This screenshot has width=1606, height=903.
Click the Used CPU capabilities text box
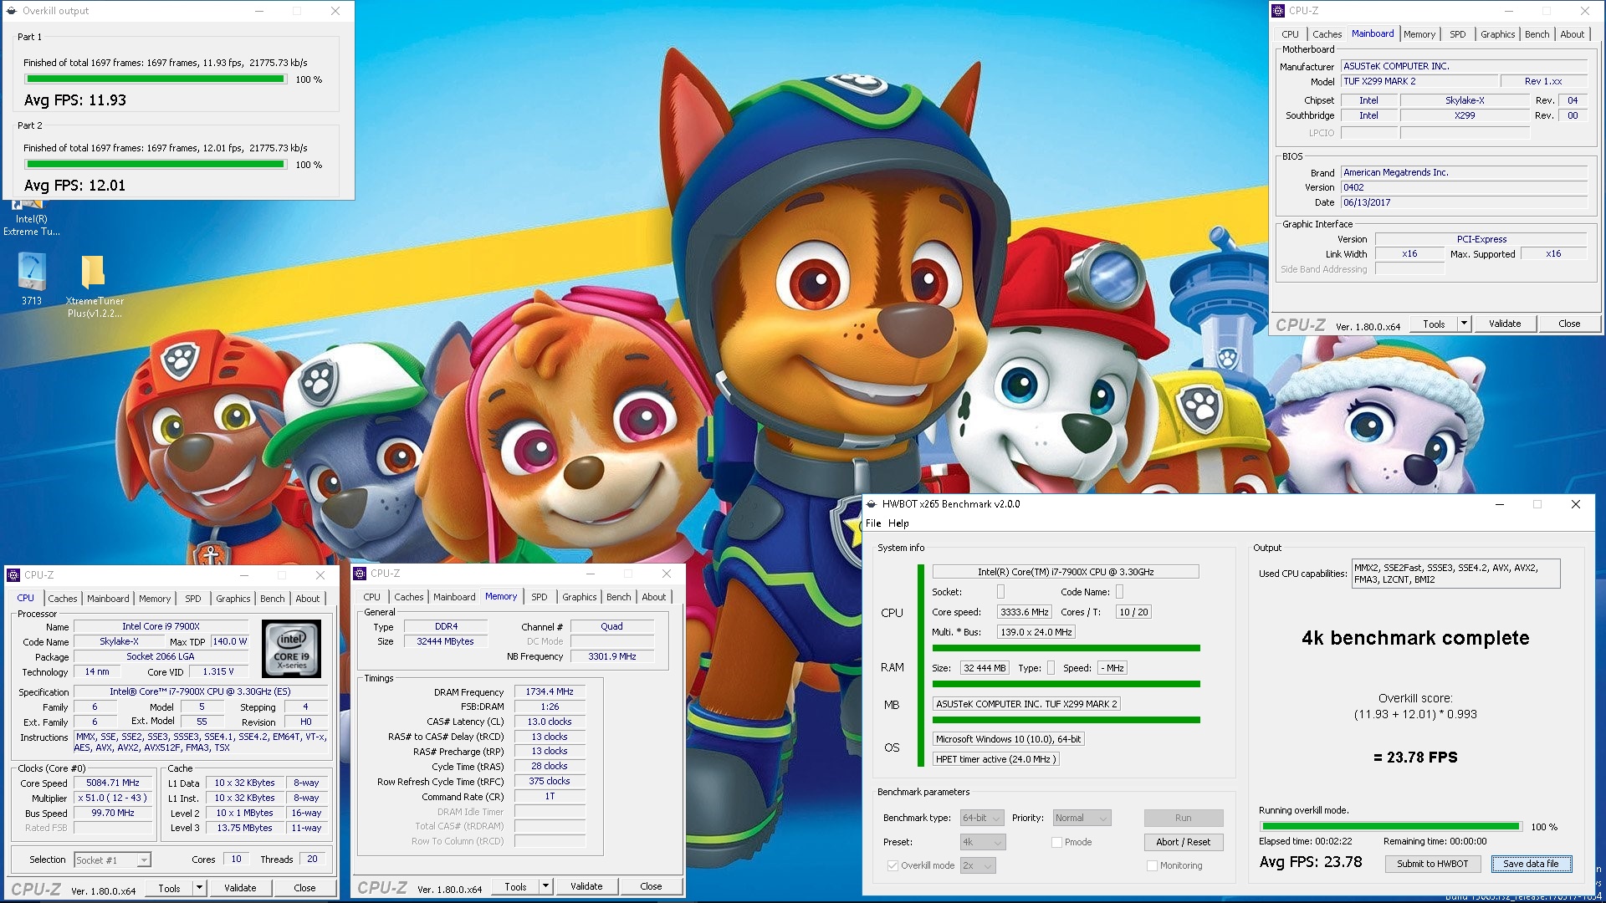[1455, 574]
